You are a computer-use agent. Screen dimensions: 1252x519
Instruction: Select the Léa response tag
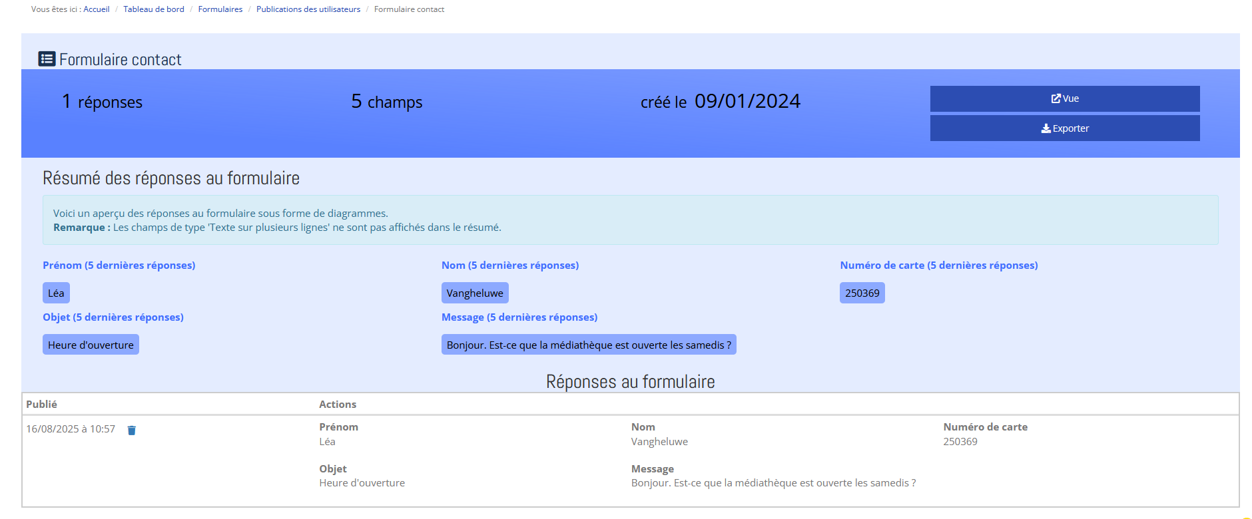point(56,293)
